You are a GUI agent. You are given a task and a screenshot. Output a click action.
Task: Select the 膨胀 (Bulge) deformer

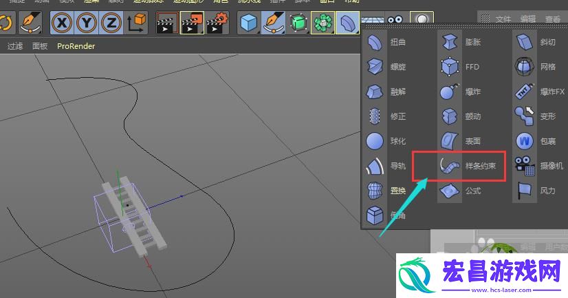pyautogui.click(x=461, y=42)
